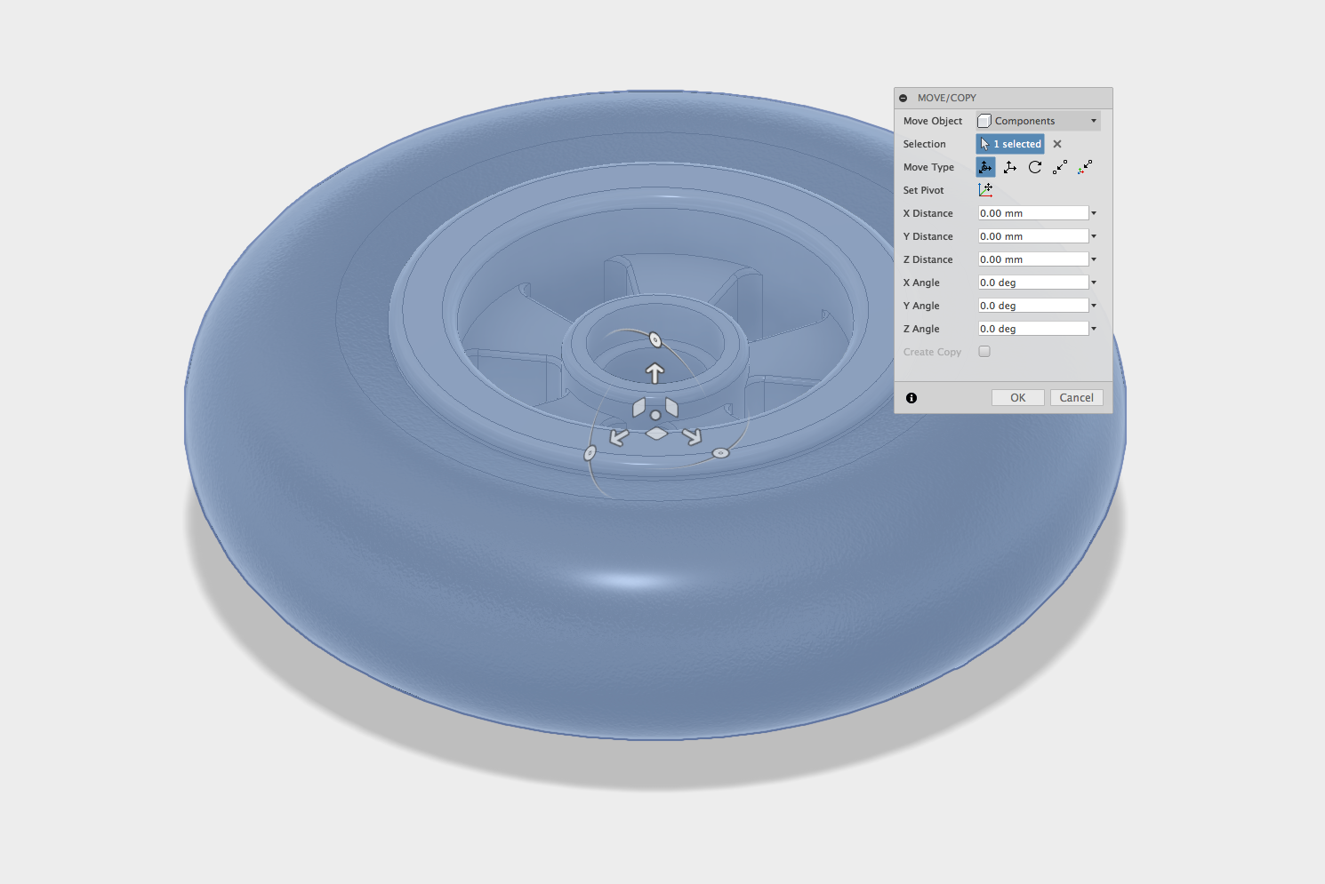
Task: Click the 'Create Copy' label
Action: pos(932,352)
